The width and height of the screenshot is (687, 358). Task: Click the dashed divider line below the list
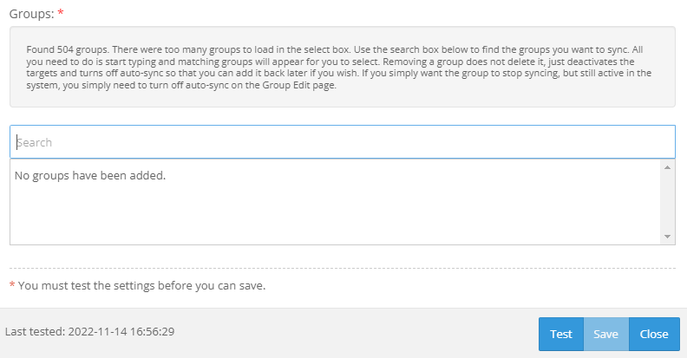click(342, 269)
